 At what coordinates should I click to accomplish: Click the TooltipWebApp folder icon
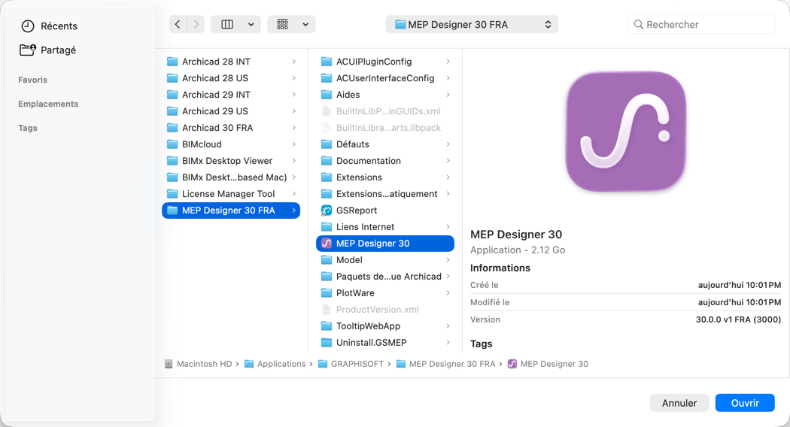point(327,326)
